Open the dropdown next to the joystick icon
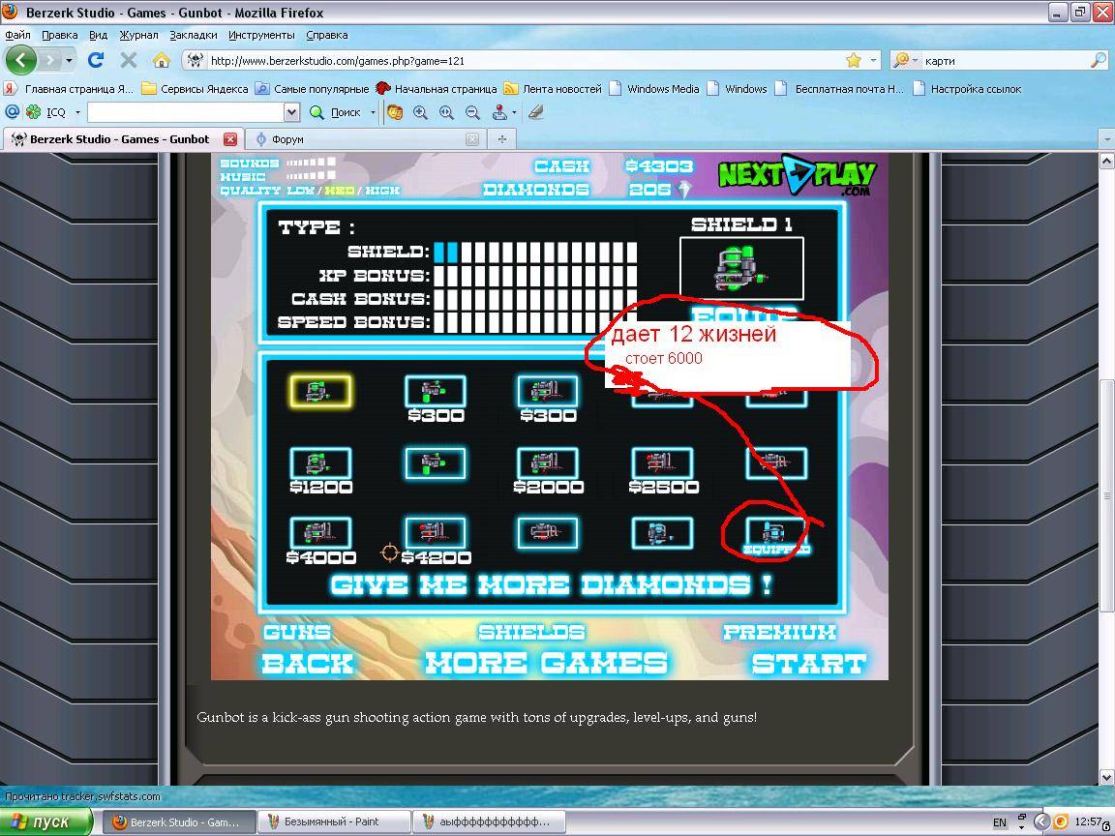Screen dimensions: 1115x836 coord(514,112)
